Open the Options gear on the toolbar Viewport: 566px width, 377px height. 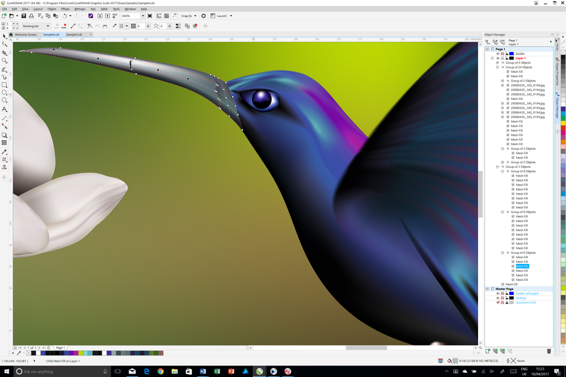pyautogui.click(x=203, y=15)
